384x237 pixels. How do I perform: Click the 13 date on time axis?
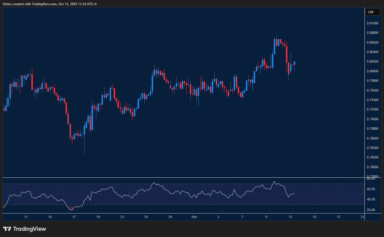pos(290,217)
